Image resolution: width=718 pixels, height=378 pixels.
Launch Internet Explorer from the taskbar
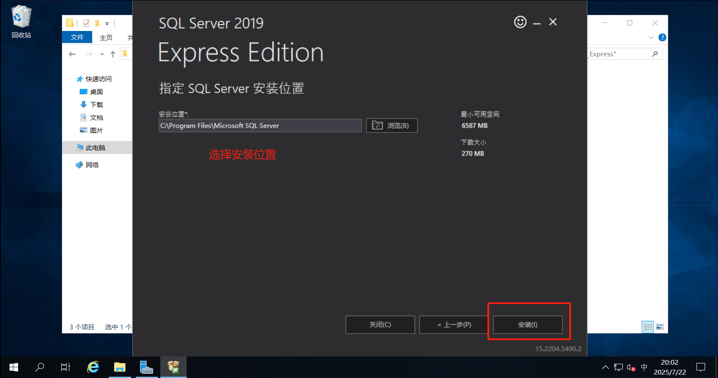coord(93,367)
